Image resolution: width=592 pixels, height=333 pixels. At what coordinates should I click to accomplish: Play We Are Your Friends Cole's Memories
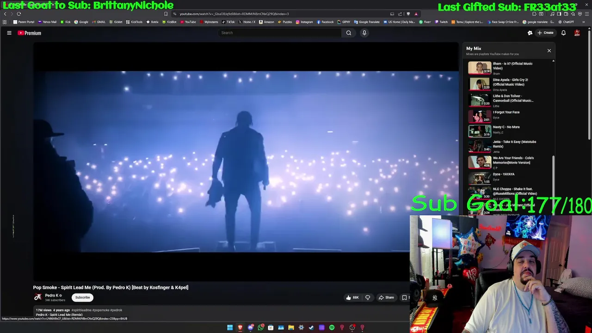point(509,162)
